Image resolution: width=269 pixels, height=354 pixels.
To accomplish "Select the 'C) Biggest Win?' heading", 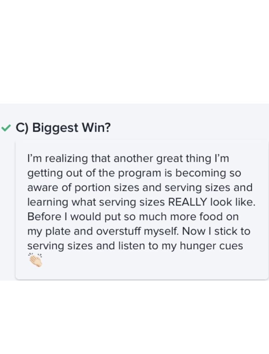I will pos(63,127).
